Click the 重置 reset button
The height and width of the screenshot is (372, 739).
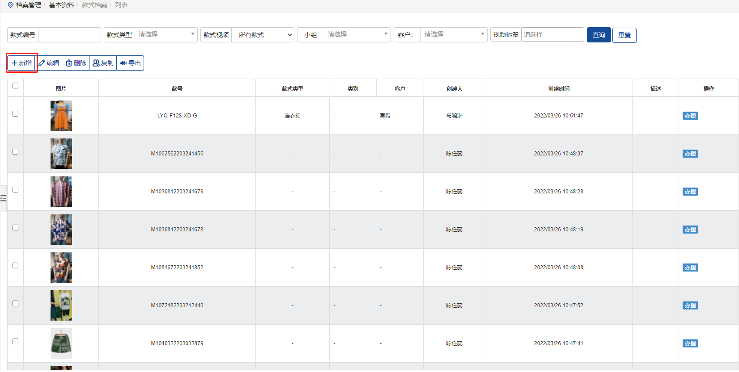pyautogui.click(x=624, y=35)
